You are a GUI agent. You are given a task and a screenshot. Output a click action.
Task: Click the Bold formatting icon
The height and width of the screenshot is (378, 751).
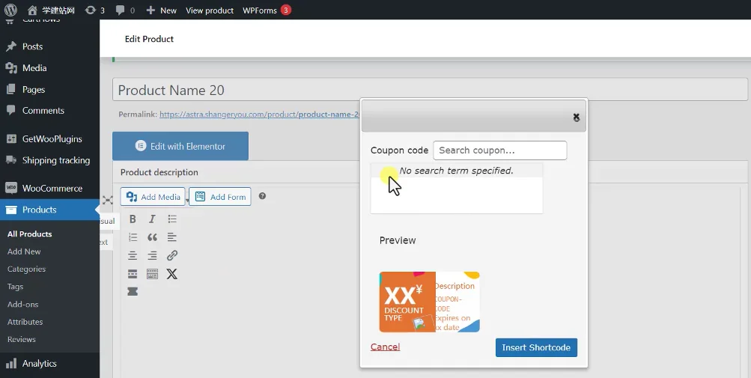tap(133, 219)
